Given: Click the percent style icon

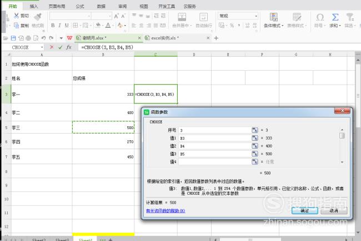Looking at the screenshot, I should coord(232,26).
